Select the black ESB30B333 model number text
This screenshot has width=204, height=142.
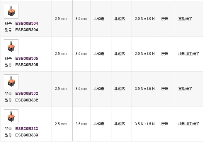tap(27, 135)
